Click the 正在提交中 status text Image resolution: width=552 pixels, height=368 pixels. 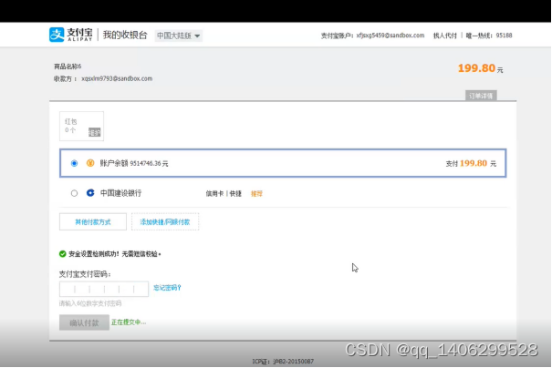[x=129, y=322]
